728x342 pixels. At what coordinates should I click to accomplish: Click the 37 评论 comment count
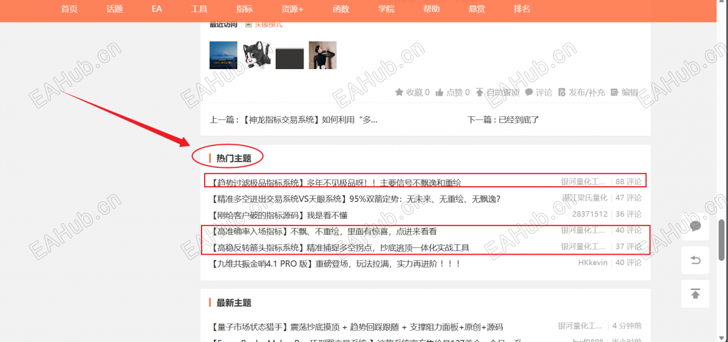pos(628,247)
